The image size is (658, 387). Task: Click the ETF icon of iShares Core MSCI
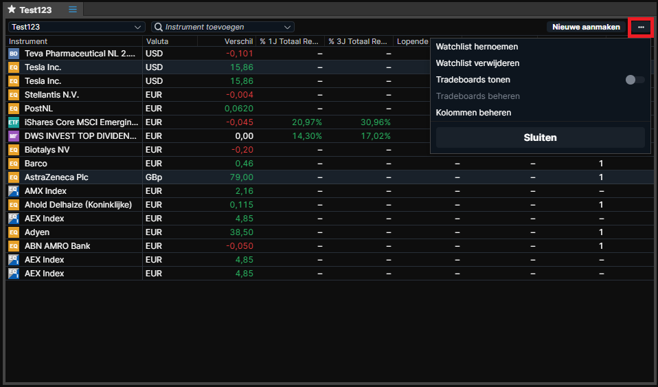click(x=14, y=122)
